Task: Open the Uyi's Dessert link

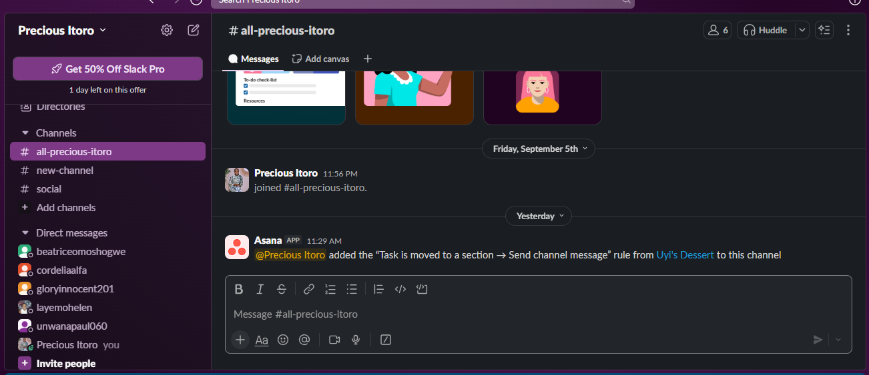Action: [685, 254]
